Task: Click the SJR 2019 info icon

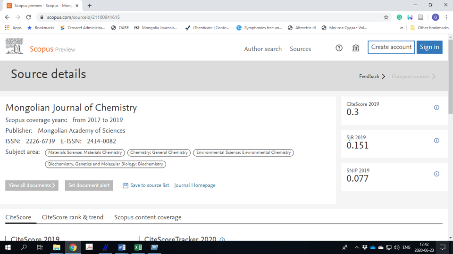Action: (x=436, y=141)
